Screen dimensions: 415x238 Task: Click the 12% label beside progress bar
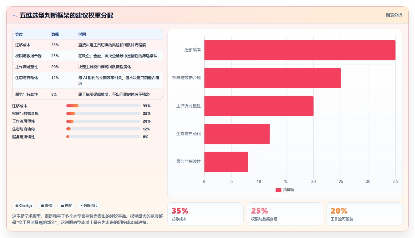pyautogui.click(x=146, y=129)
